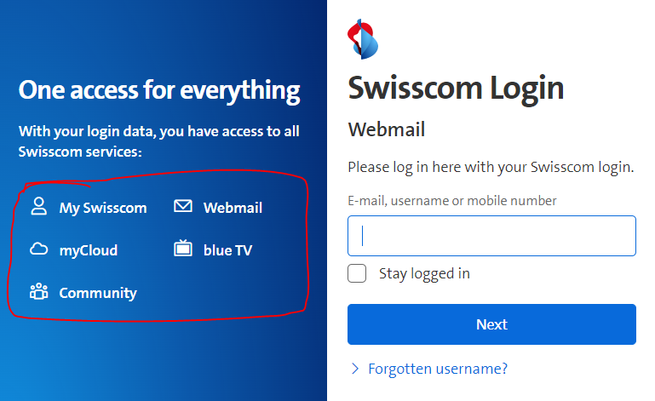
Task: Click the myCloud cloud icon
Action: tap(38, 249)
